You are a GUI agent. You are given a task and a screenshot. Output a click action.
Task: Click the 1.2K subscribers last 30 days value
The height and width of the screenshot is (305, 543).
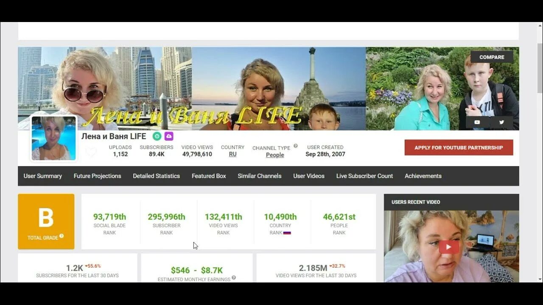pos(75,268)
